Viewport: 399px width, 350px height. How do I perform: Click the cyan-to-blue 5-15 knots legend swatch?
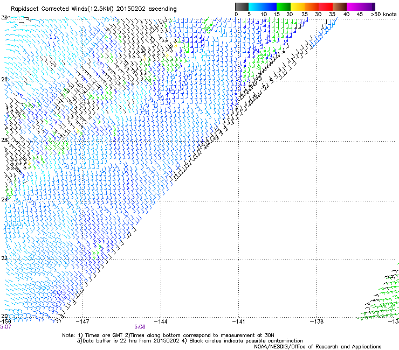263,6
